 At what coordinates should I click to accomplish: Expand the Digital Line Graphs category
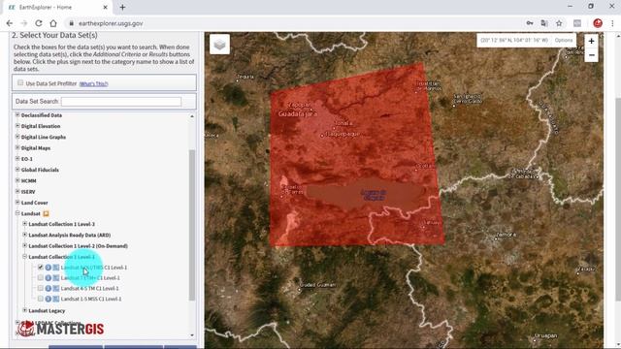coord(17,137)
